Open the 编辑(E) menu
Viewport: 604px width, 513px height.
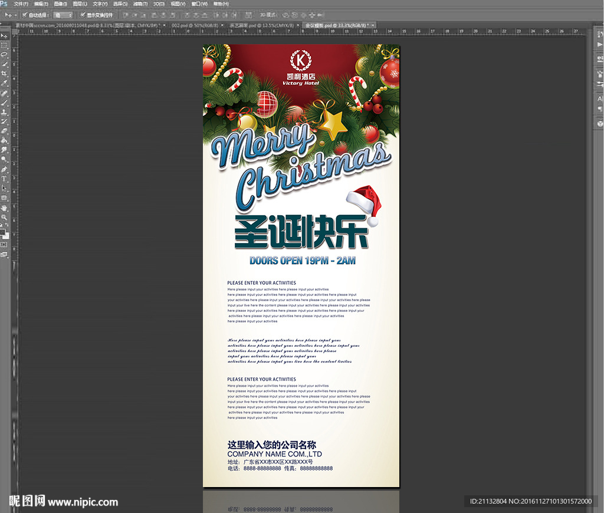point(41,4)
